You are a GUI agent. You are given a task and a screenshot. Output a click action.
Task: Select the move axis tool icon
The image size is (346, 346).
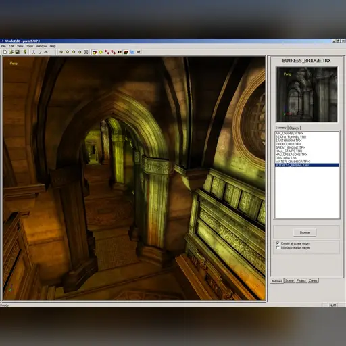[x=34, y=52]
